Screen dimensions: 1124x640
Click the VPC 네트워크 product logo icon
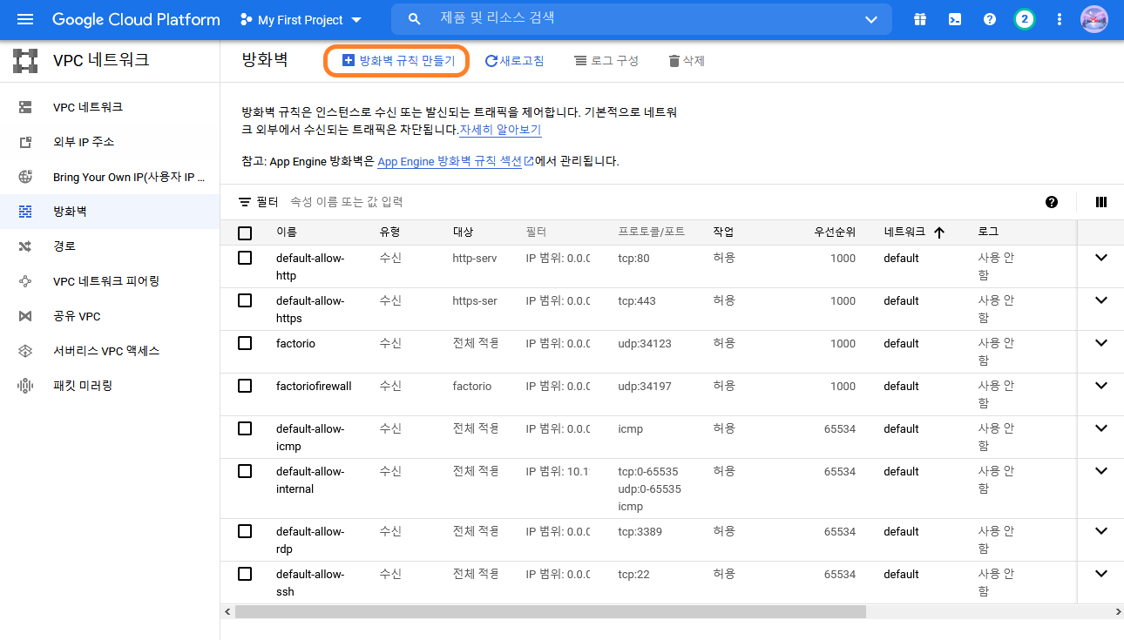tap(25, 60)
